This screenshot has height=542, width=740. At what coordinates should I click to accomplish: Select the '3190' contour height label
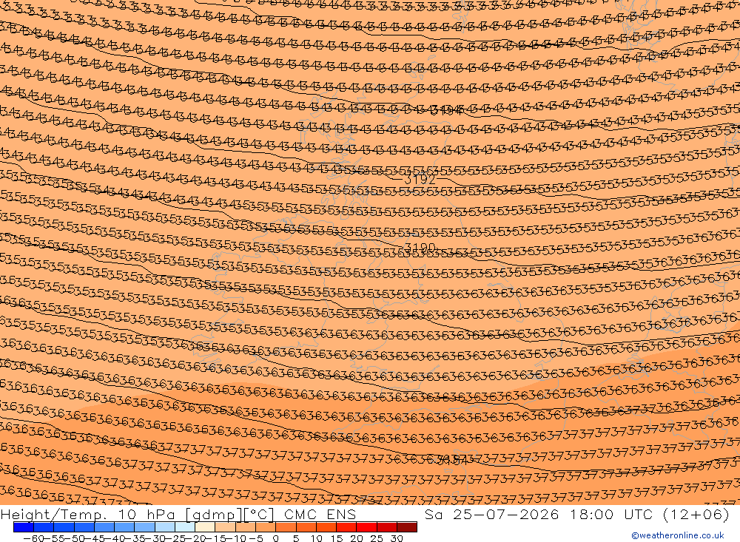tap(420, 248)
